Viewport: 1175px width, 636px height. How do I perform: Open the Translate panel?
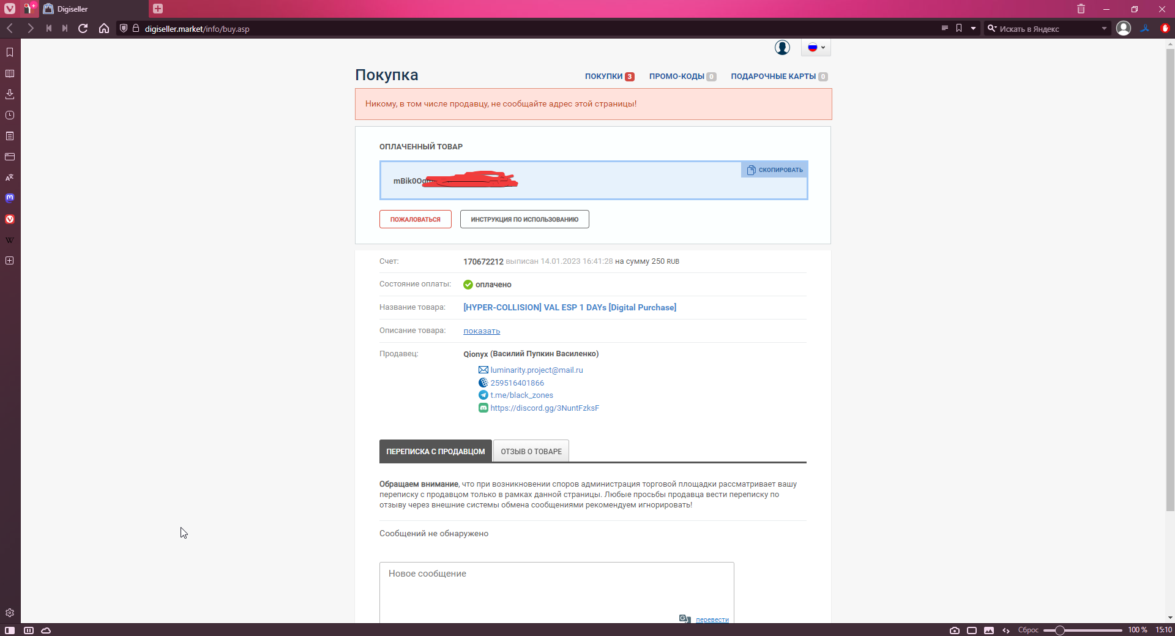coord(10,178)
